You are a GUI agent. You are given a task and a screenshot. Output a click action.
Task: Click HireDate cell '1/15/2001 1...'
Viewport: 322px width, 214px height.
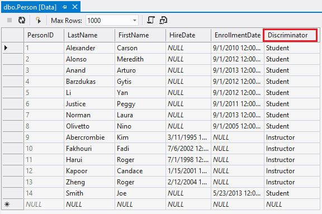coord(188,171)
